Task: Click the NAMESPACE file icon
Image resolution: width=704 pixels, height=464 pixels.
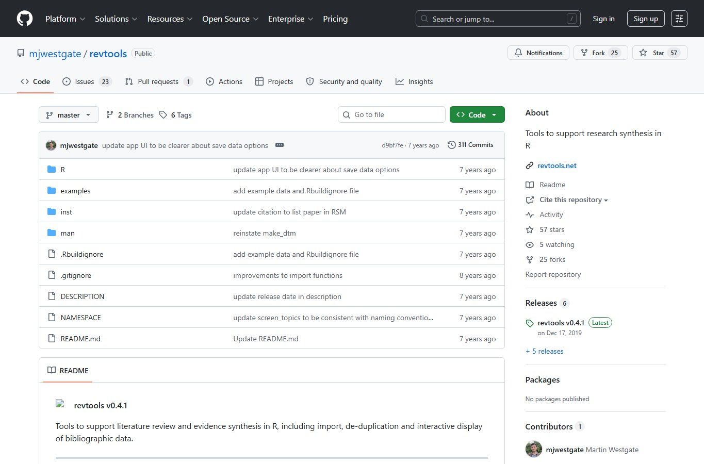Action: [x=52, y=318]
